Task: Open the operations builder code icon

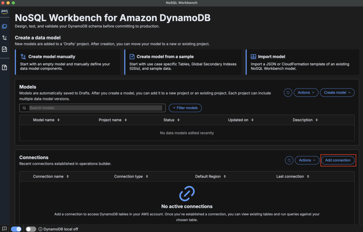Action: coord(5,49)
